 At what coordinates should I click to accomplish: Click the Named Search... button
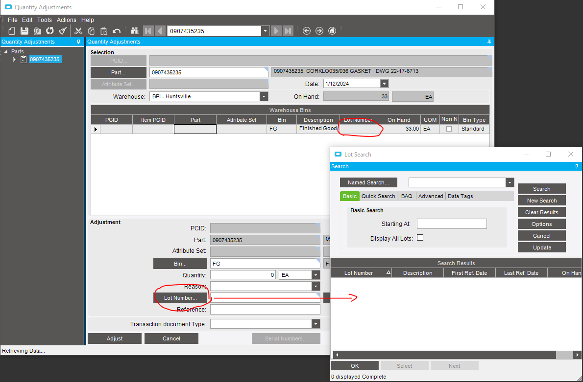368,182
